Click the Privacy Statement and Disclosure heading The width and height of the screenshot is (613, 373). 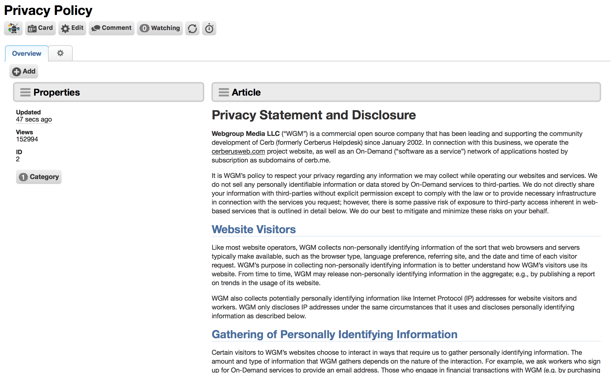point(314,115)
